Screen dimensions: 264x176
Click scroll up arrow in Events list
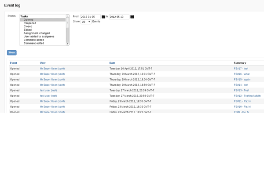point(68,16)
